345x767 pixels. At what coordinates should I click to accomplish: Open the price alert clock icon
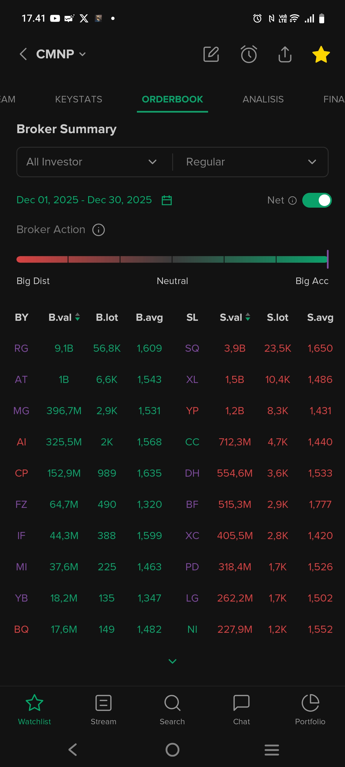point(249,54)
